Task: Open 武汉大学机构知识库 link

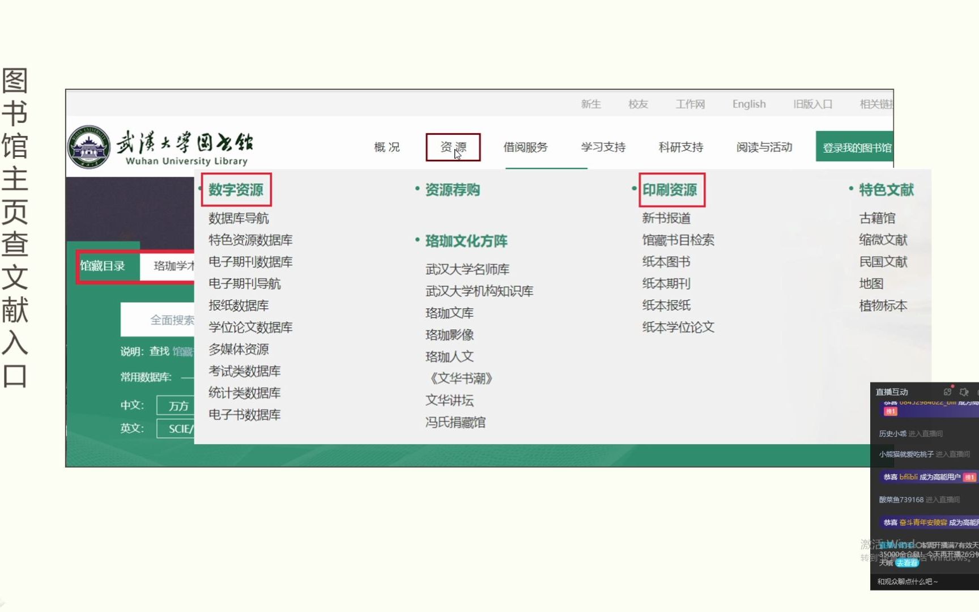Action: [x=479, y=291]
